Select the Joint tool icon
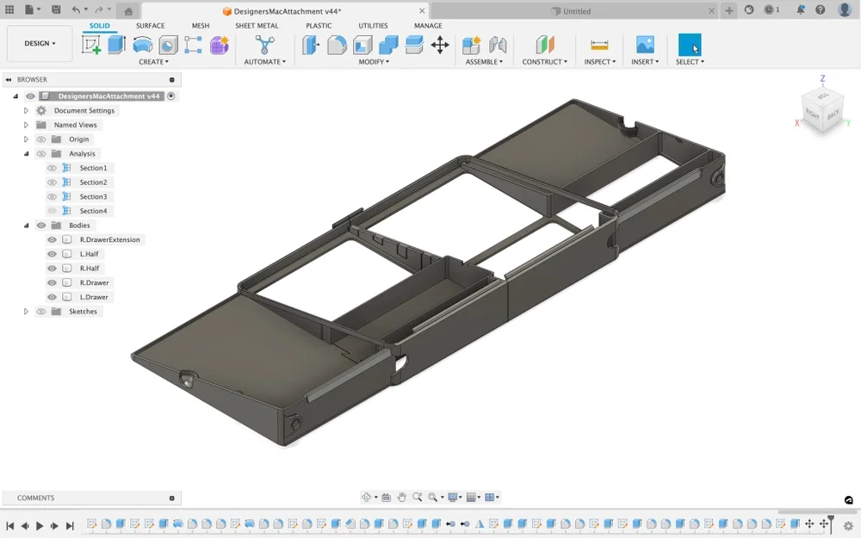 pyautogui.click(x=498, y=45)
